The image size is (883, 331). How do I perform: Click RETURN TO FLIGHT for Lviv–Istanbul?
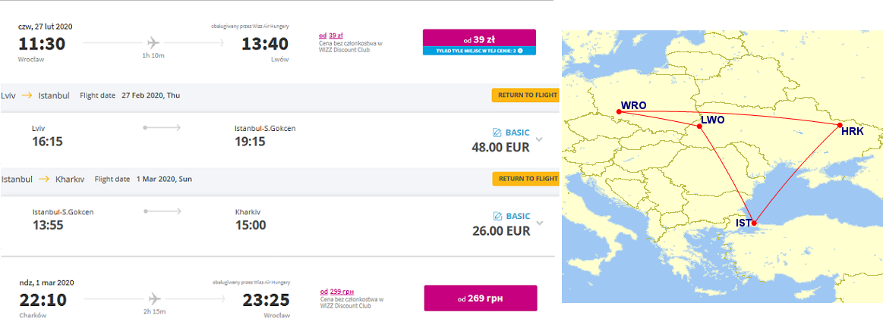click(525, 95)
